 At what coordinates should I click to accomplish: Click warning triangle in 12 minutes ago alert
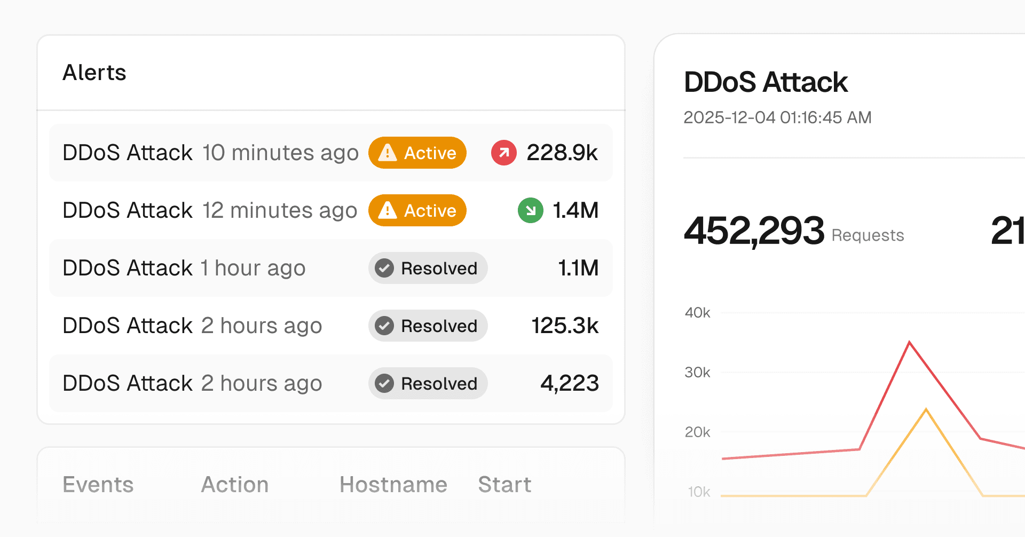[x=387, y=211]
